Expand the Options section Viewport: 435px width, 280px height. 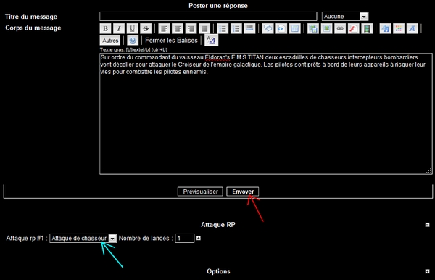point(427,271)
